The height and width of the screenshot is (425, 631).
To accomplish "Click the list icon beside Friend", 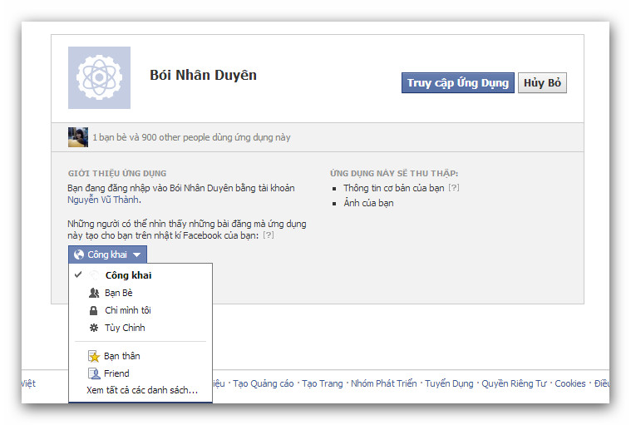I will coord(94,373).
